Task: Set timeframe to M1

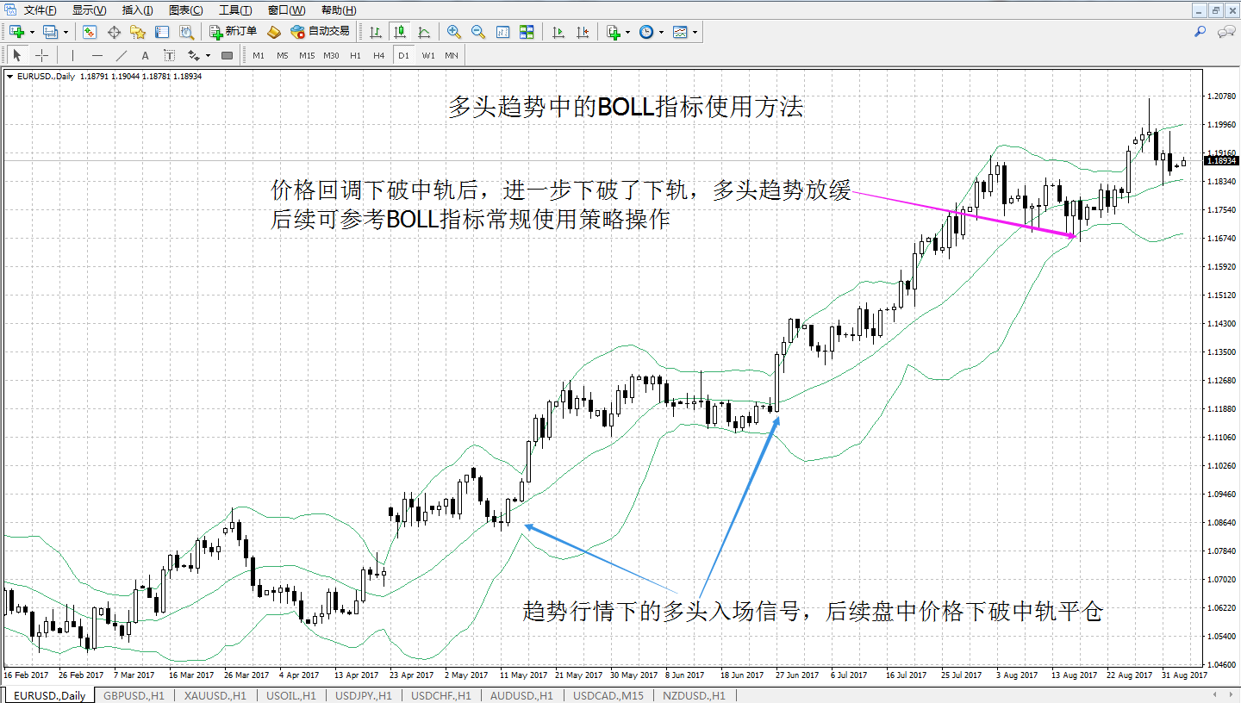Action: click(x=259, y=55)
